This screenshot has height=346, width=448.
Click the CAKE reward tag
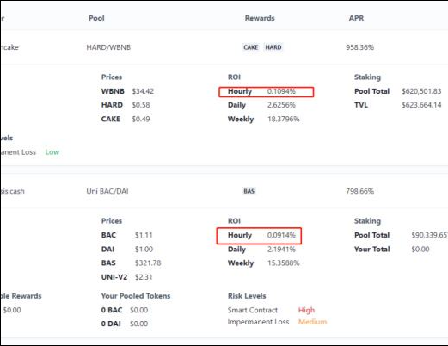pyautogui.click(x=250, y=47)
